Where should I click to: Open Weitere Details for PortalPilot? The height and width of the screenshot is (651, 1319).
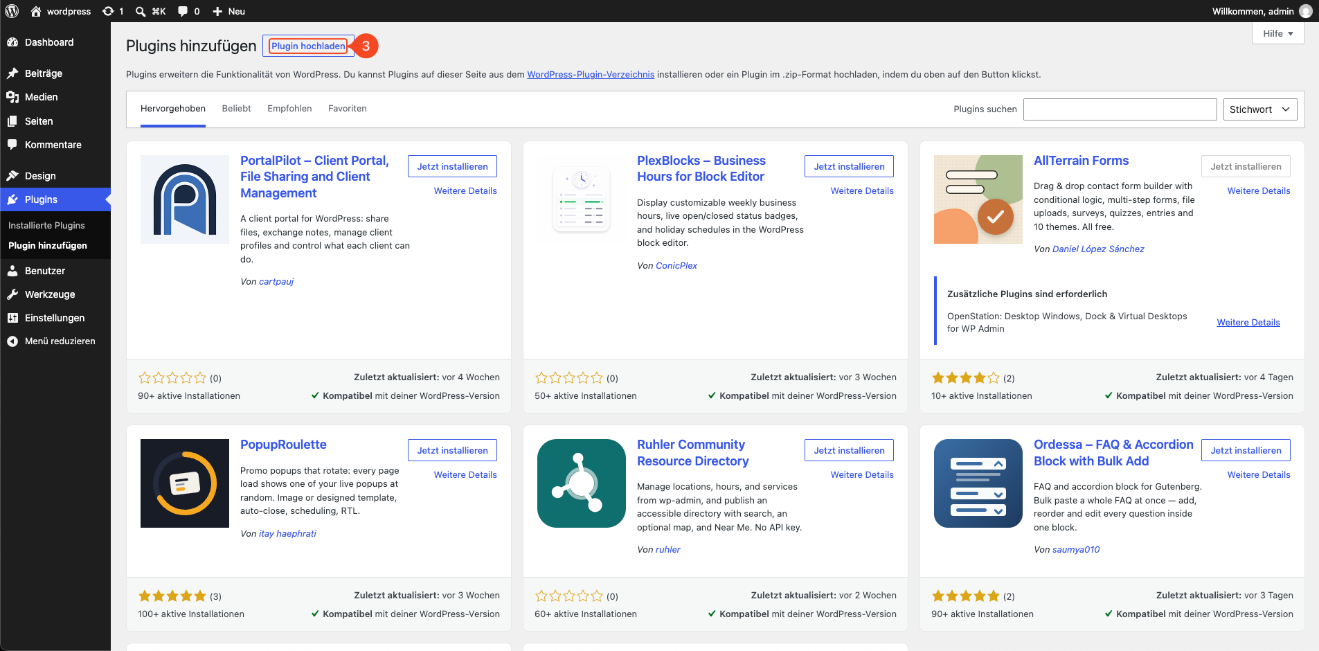pyautogui.click(x=465, y=191)
